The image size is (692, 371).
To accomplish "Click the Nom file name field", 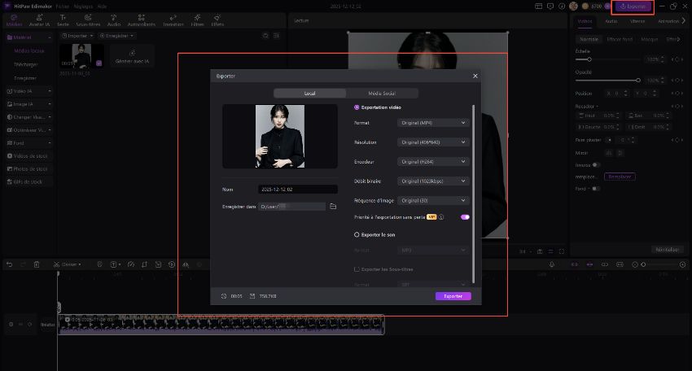I will click(x=297, y=190).
